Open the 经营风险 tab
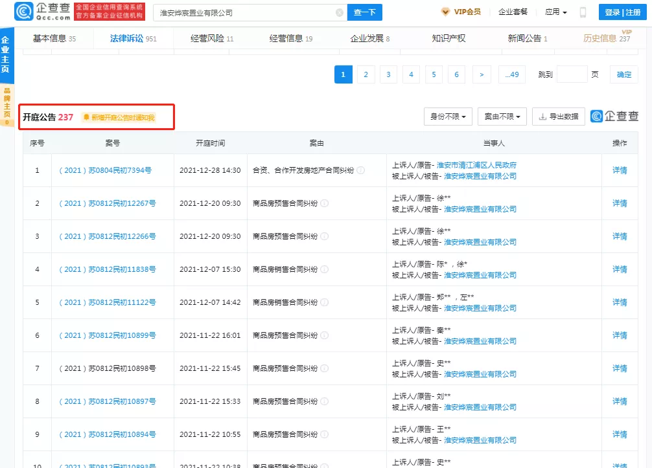 [x=212, y=39]
